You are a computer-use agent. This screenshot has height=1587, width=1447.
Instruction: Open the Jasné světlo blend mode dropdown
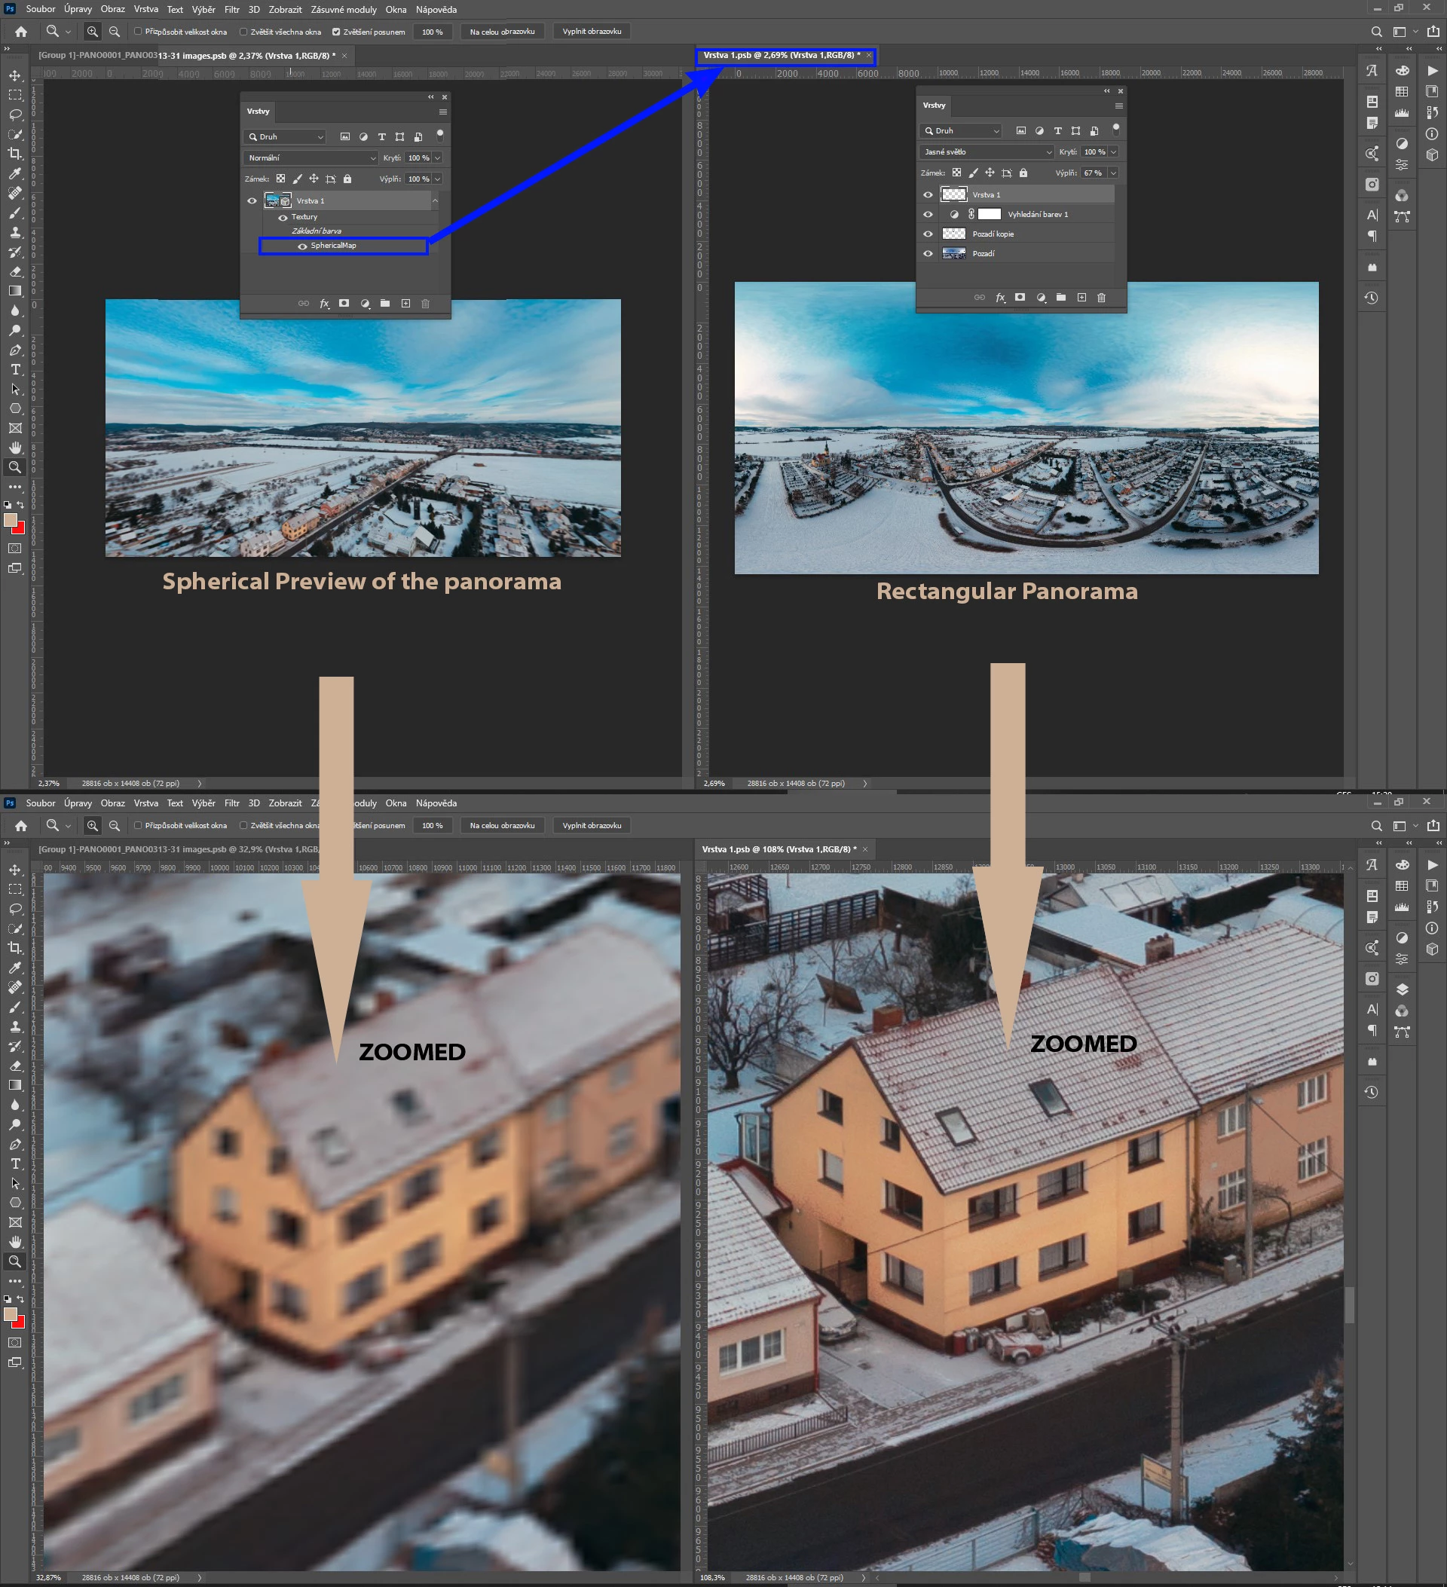986,152
